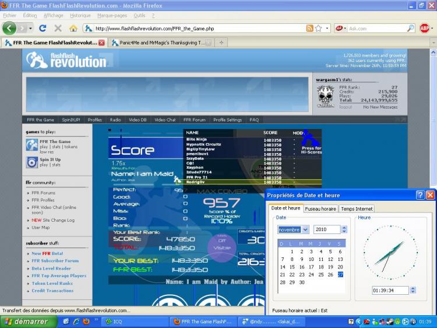Reload the page with the refresh icon
This screenshot has height=328, width=437.
(x=43, y=28)
